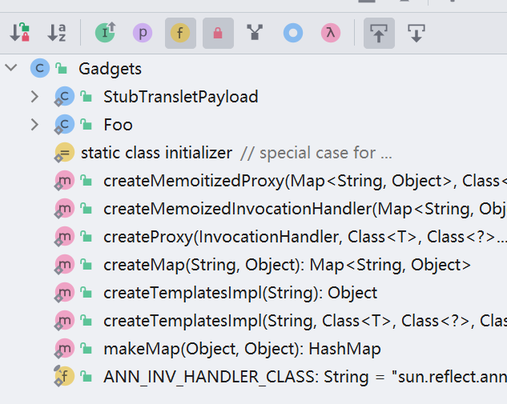Toggle Autoscroll to Source button
The height and width of the screenshot is (404, 507).
pyautogui.click(x=379, y=33)
